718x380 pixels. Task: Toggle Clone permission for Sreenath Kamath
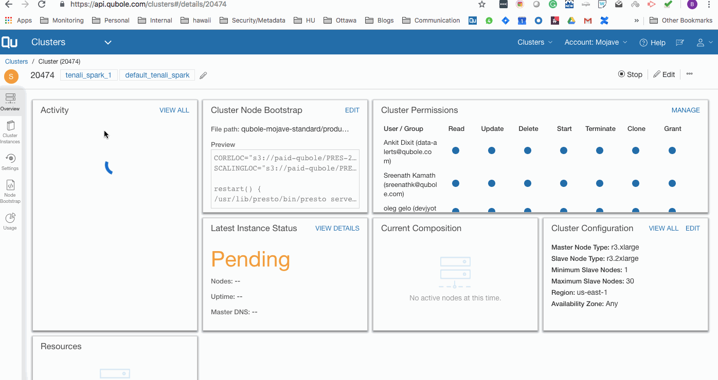tap(636, 183)
